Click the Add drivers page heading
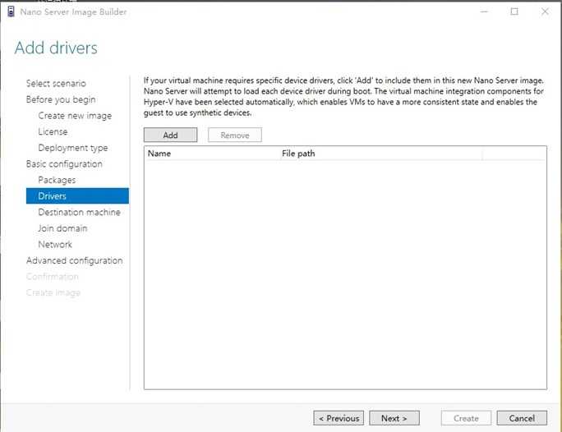The image size is (562, 432). pos(56,48)
